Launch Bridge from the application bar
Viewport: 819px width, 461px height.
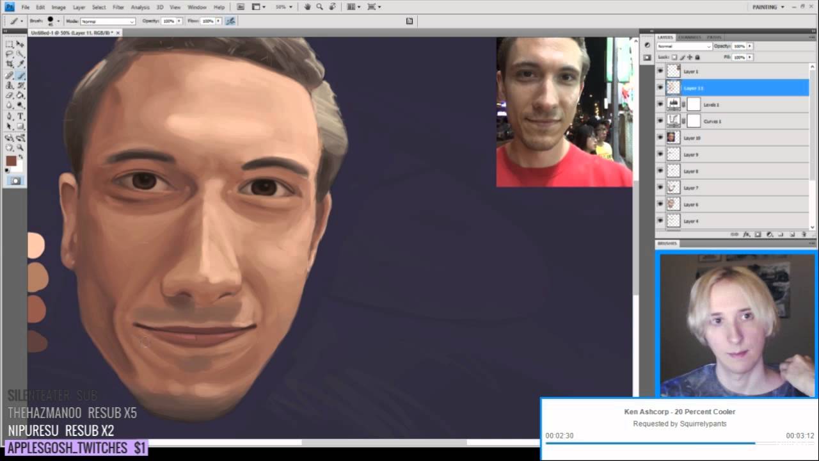coord(241,7)
